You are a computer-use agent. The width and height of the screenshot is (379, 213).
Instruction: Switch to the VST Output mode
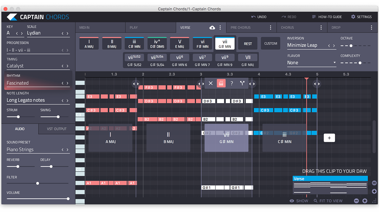click(x=57, y=129)
